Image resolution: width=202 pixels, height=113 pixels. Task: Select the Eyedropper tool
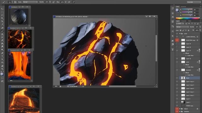[x=2, y=24]
